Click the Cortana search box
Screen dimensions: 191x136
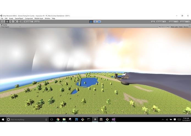point(27,119)
